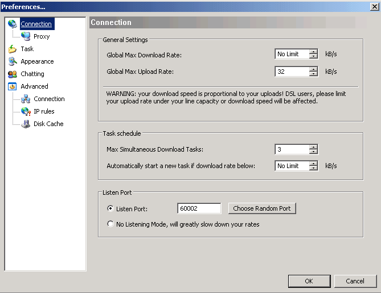
Task: Open Connection under Advanced
Action: [49, 99]
